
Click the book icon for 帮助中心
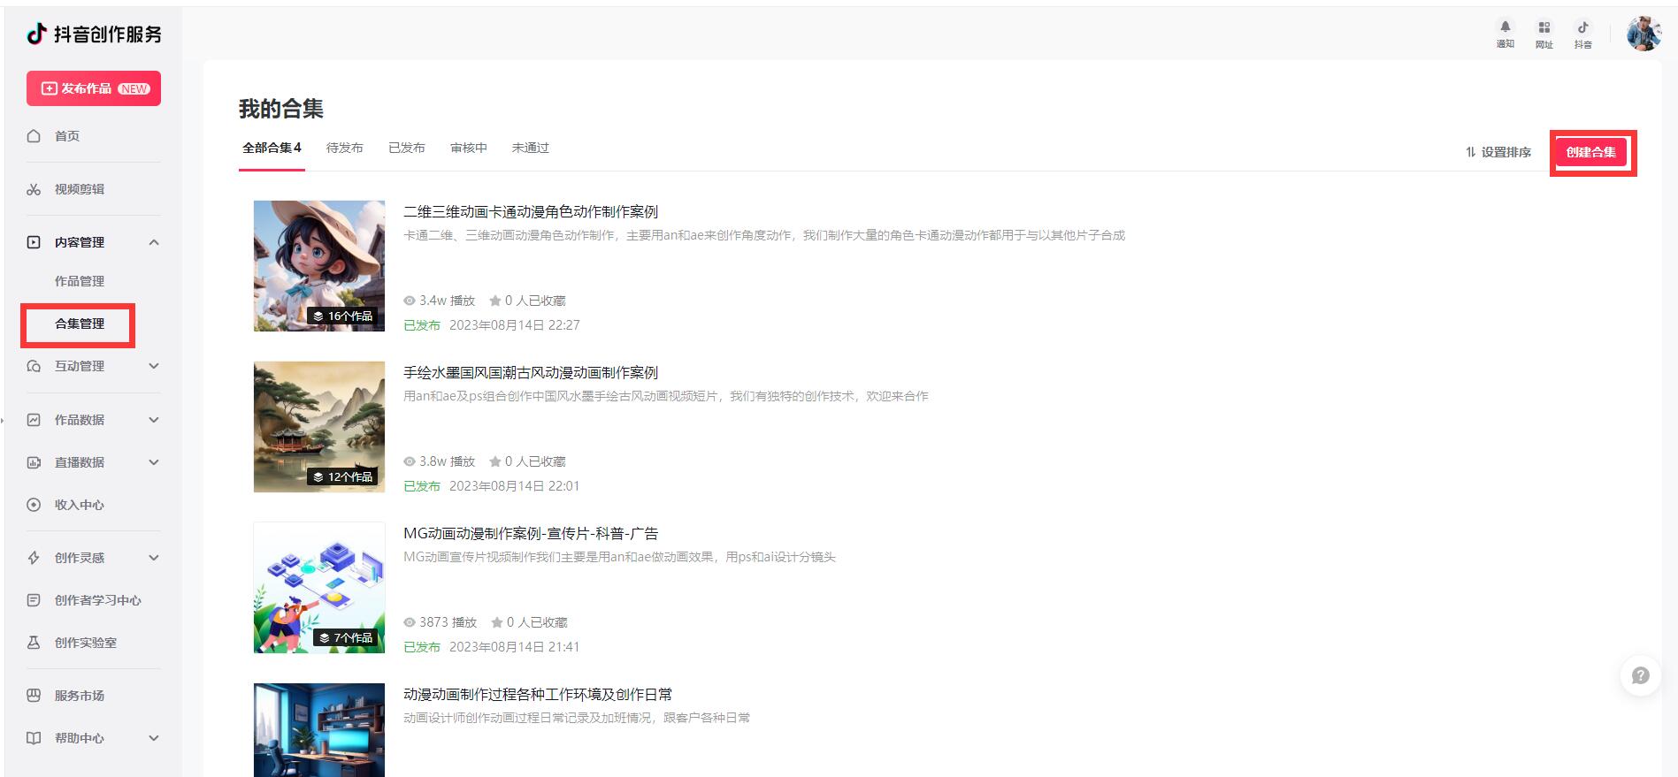point(34,738)
